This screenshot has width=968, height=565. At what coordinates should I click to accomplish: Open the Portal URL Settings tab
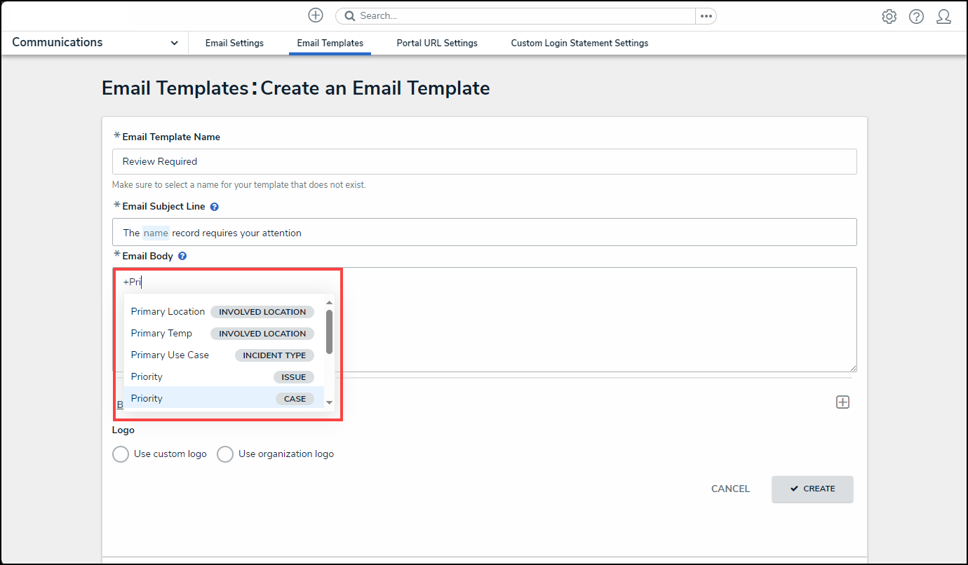(x=436, y=43)
